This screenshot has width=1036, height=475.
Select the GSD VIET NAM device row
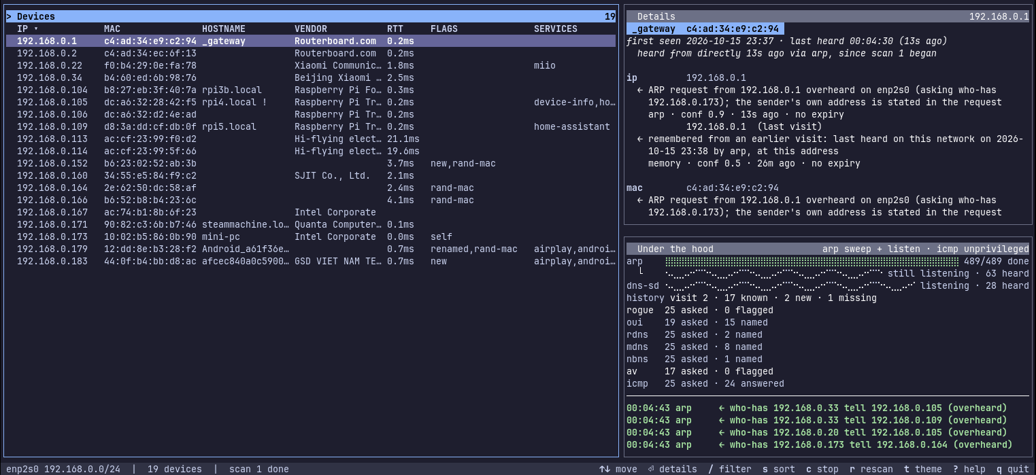(311, 262)
